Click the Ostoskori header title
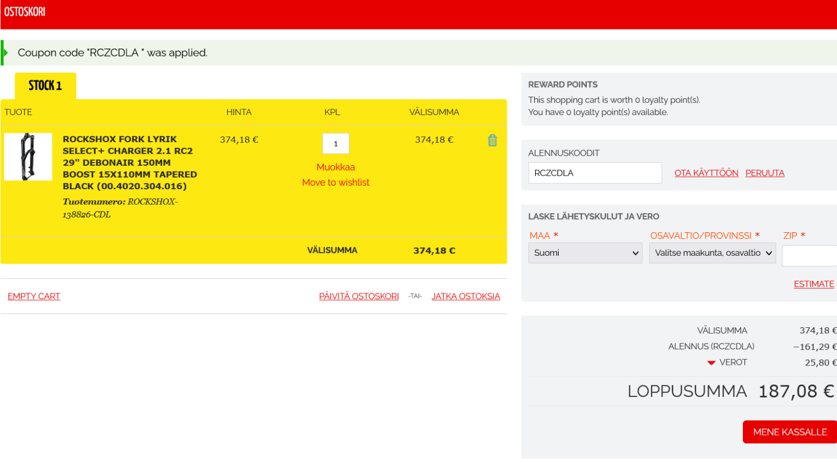Screen dimensions: 837x469 [x=25, y=12]
